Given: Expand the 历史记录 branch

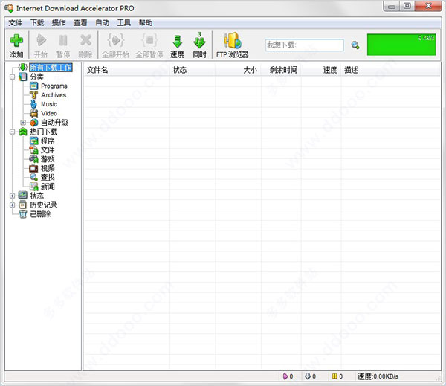Looking at the screenshot, I should pyautogui.click(x=12, y=205).
